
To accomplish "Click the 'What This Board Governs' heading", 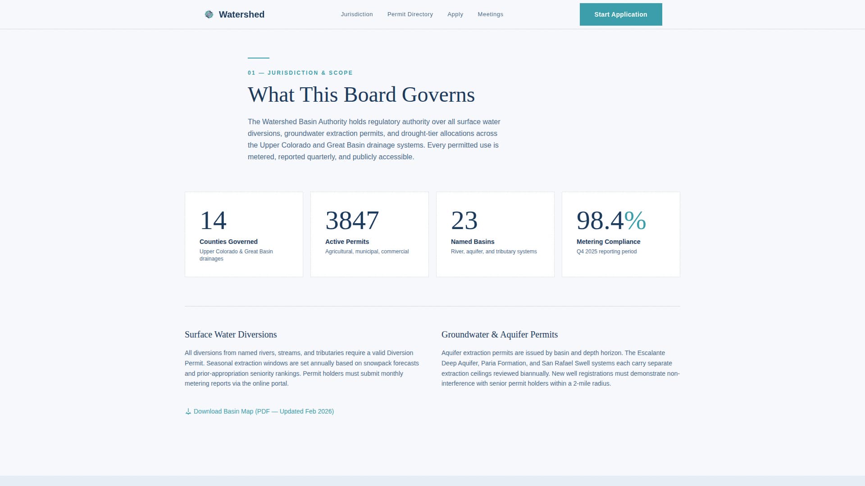I will click(361, 94).
